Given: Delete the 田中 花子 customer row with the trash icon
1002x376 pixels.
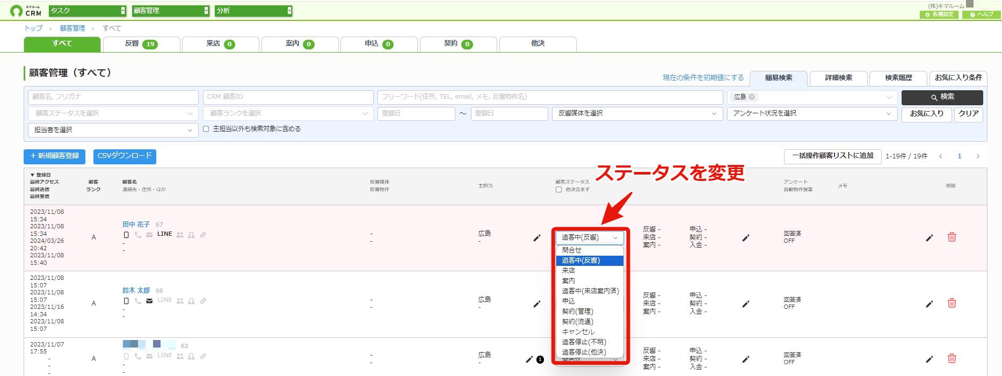Looking at the screenshot, I should coord(952,237).
